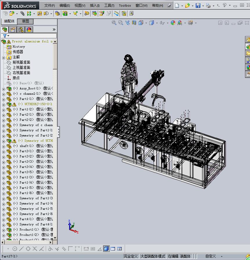
Task: Click the Previous View icon
Action: [127, 23]
